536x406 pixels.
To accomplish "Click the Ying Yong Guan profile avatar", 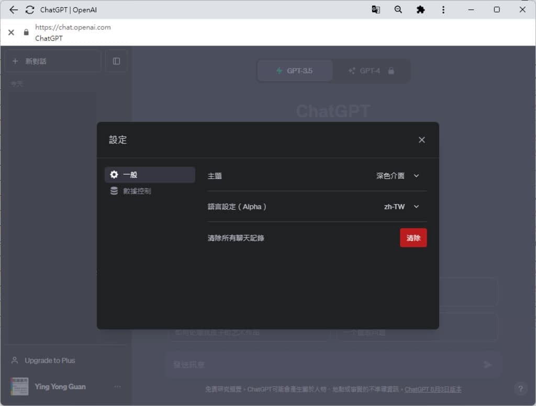I will coord(19,387).
